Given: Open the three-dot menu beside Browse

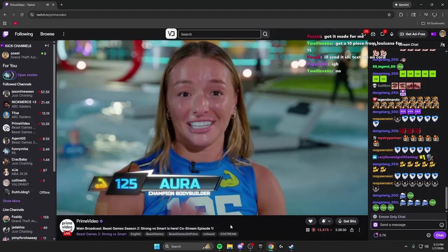Looking at the screenshot, I should point(64,34).
